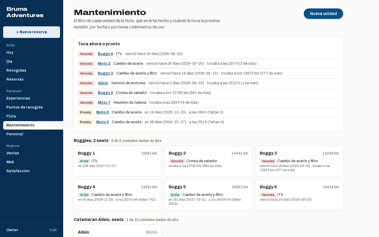Open the Buggy 3 unit card
The height and width of the screenshot is (237, 379).
click(299, 161)
